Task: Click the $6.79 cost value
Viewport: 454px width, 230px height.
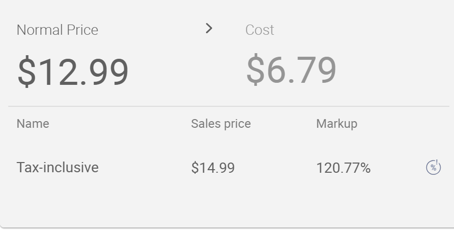Action: pos(291,70)
